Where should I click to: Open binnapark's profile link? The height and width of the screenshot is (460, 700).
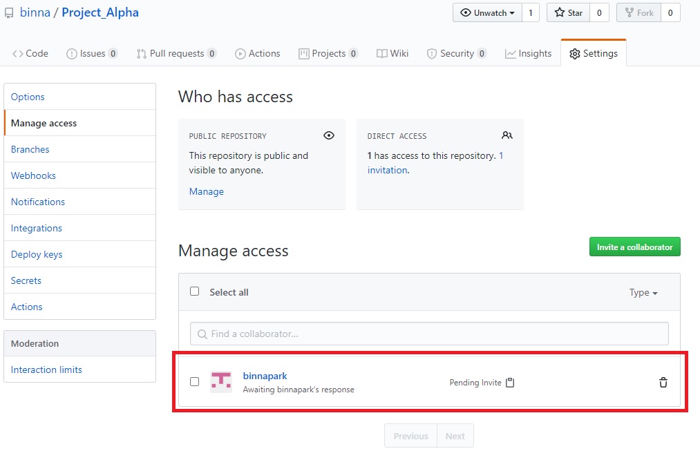pos(265,376)
